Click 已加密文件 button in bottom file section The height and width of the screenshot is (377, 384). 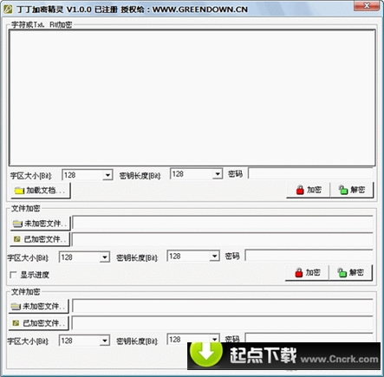point(39,323)
